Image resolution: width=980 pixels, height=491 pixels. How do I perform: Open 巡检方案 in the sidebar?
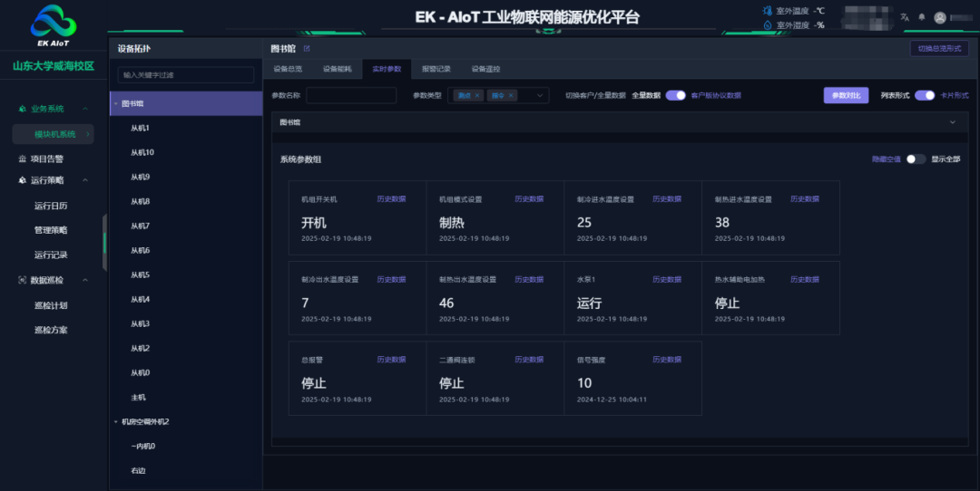(51, 330)
